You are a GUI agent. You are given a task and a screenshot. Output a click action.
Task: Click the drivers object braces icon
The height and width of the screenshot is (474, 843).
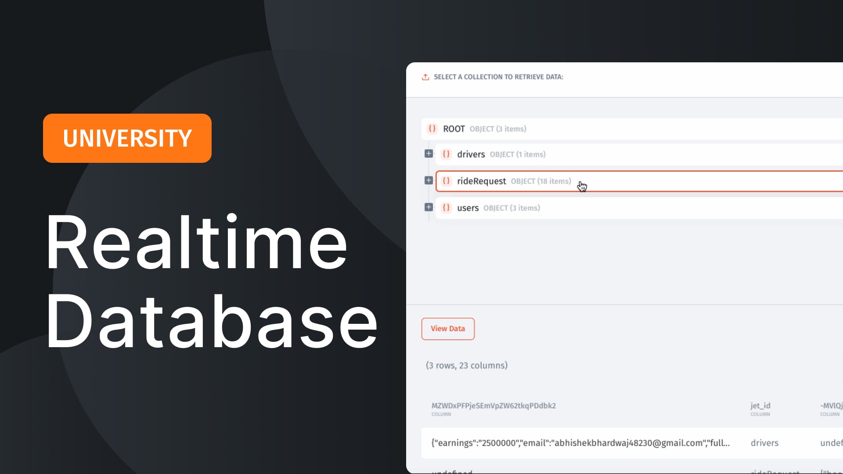click(446, 154)
